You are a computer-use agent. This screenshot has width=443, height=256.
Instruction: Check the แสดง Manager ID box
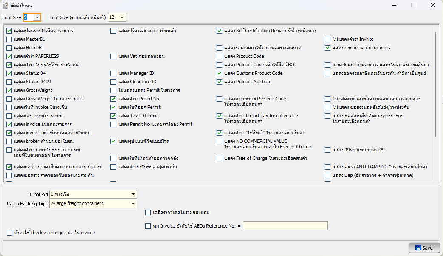pos(113,73)
